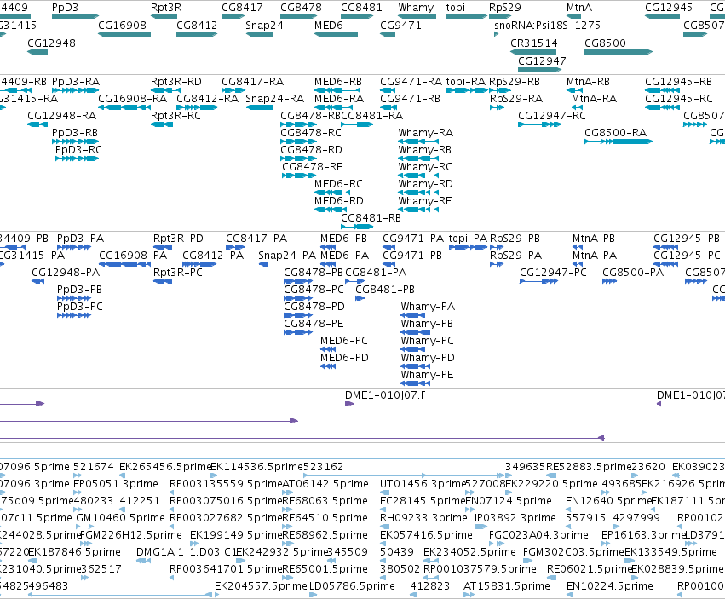Click transcript CG16908-RA

pyautogui.click(x=124, y=107)
